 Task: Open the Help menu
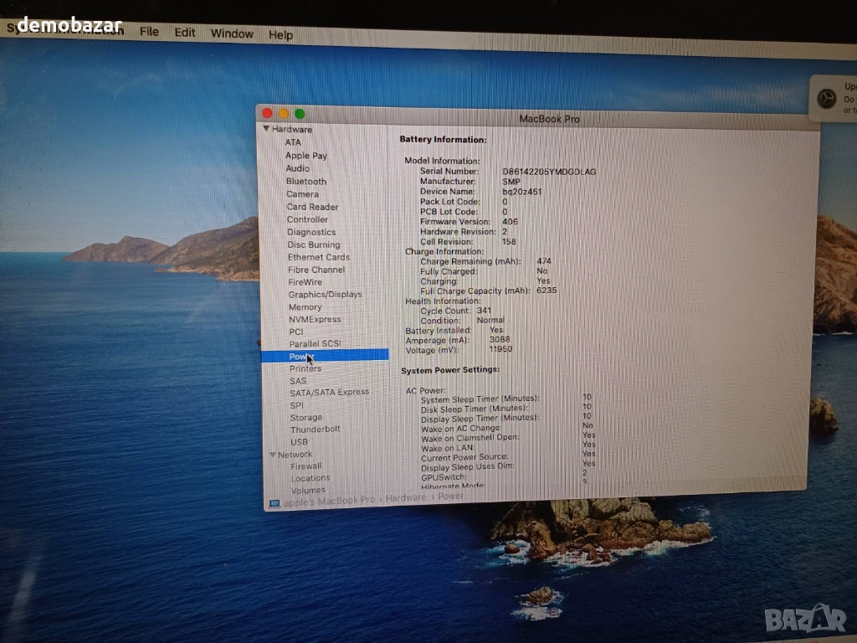280,34
